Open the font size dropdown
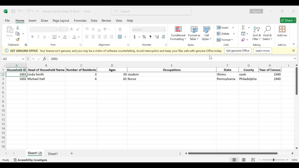The width and height of the screenshot is (299, 168). click(x=67, y=30)
